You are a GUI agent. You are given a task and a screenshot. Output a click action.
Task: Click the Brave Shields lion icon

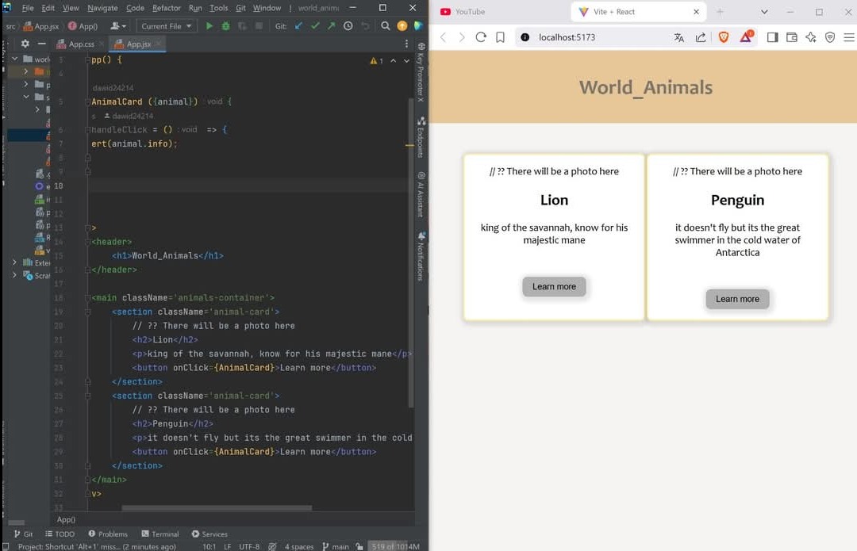point(723,37)
